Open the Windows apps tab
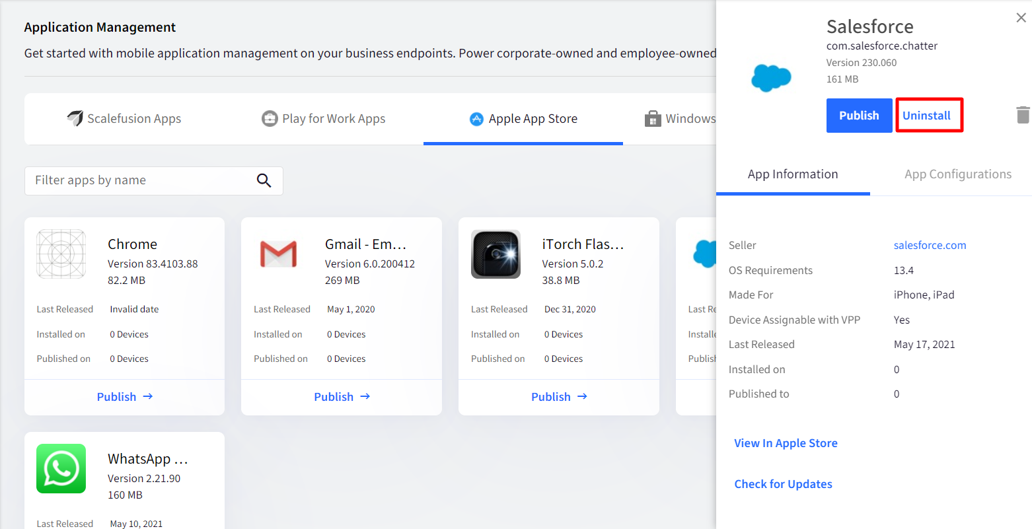1032x529 pixels. pos(681,119)
